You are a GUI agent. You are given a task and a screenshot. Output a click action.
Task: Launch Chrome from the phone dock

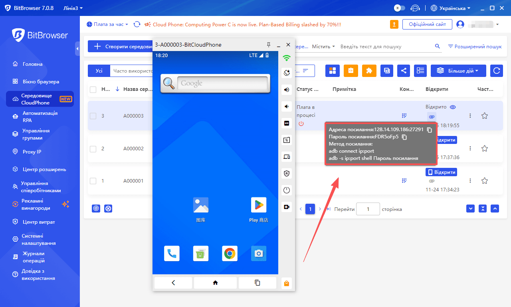click(230, 254)
